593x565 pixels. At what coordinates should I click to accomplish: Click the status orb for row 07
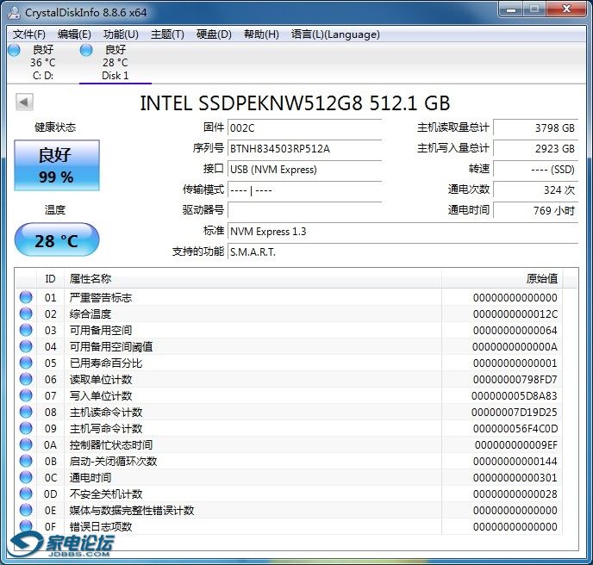(x=26, y=395)
